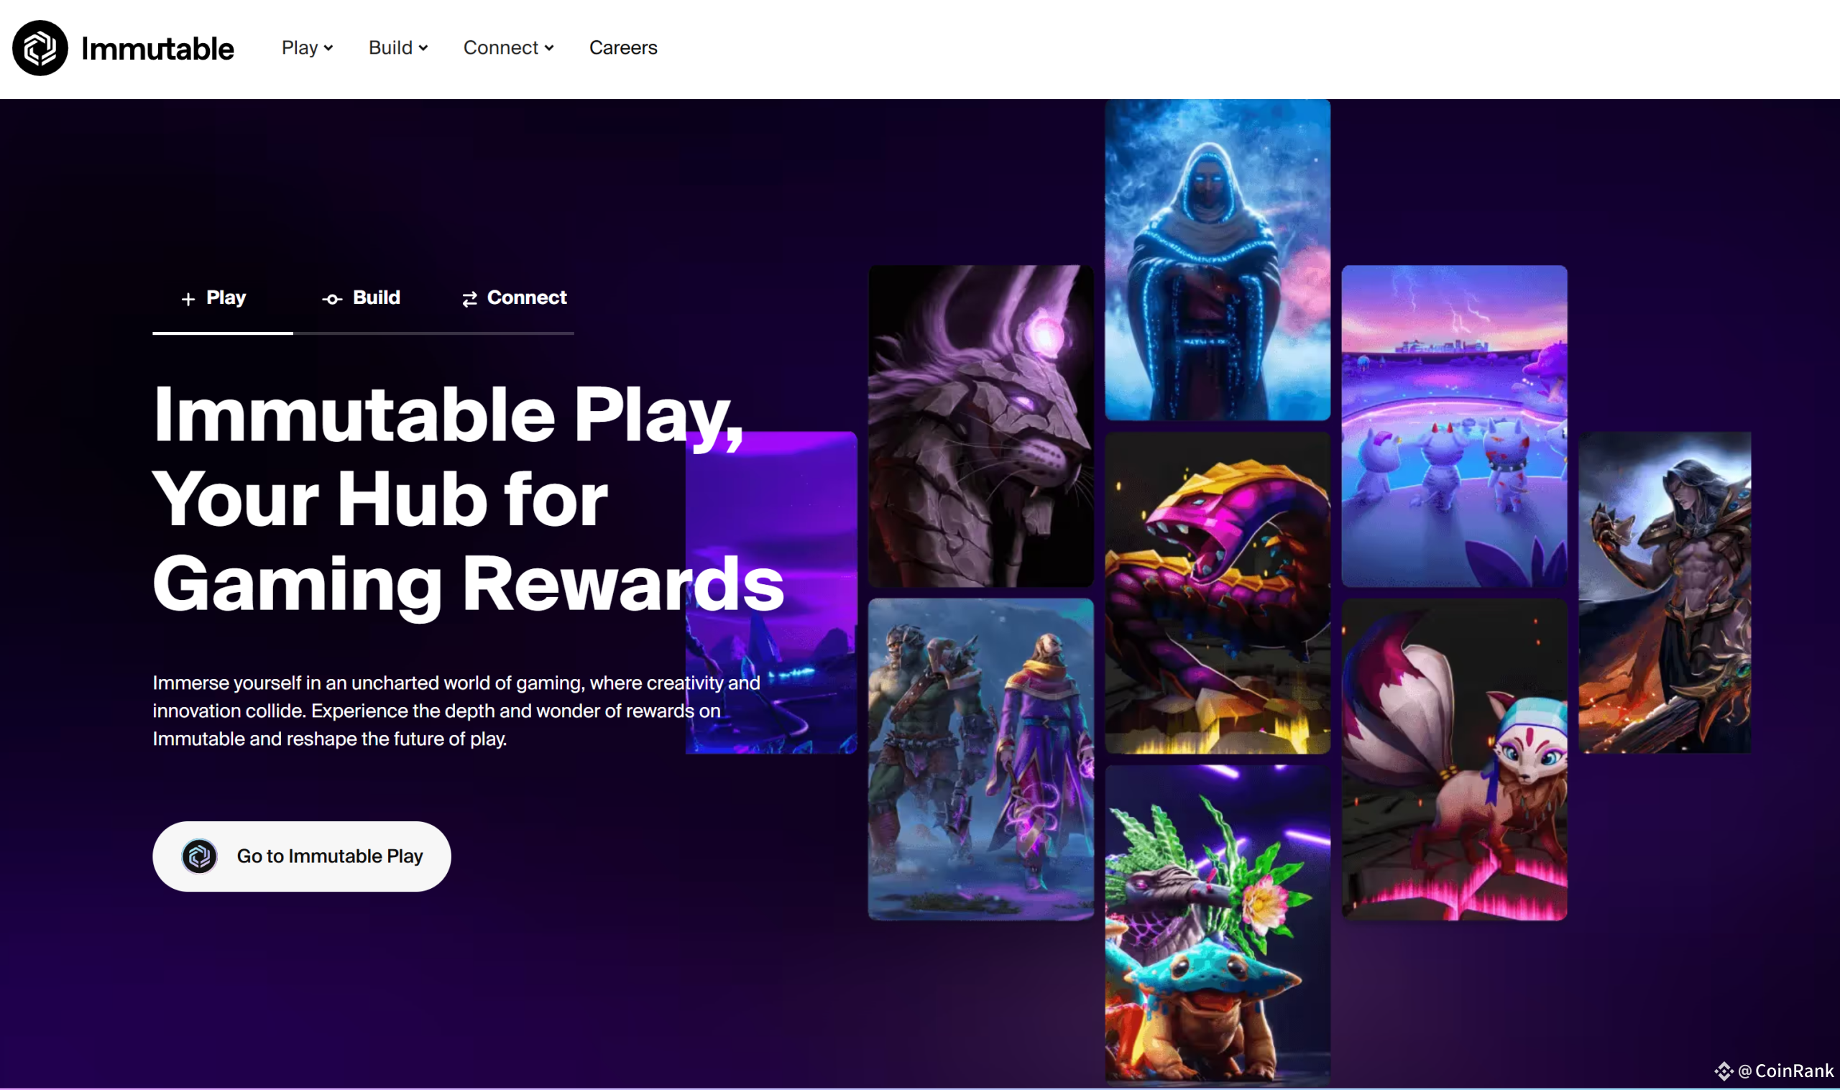The width and height of the screenshot is (1840, 1090).
Task: Open the purple stone lion artwork card
Action: tap(980, 426)
